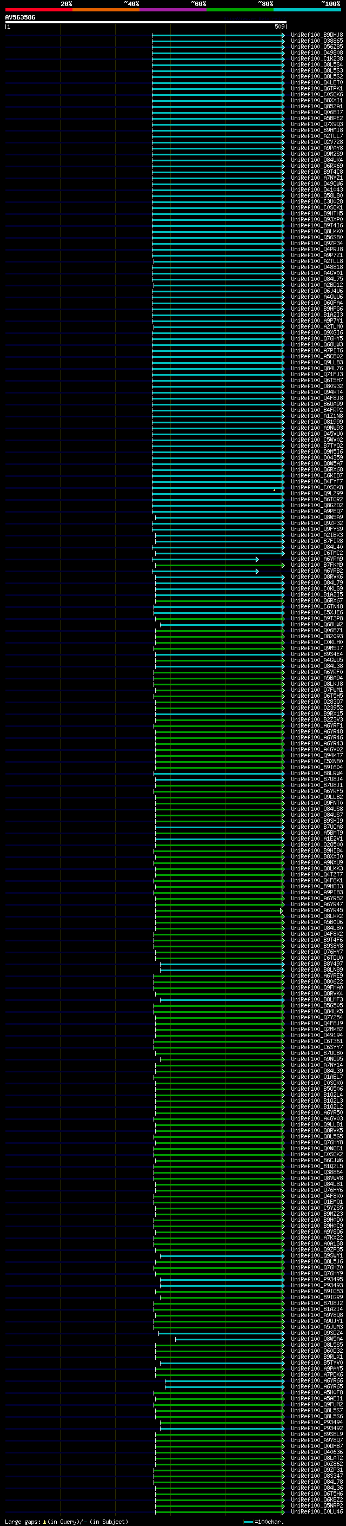Select hit label UniRef100_A5BPE2
The image size is (346, 1526).
point(317,118)
